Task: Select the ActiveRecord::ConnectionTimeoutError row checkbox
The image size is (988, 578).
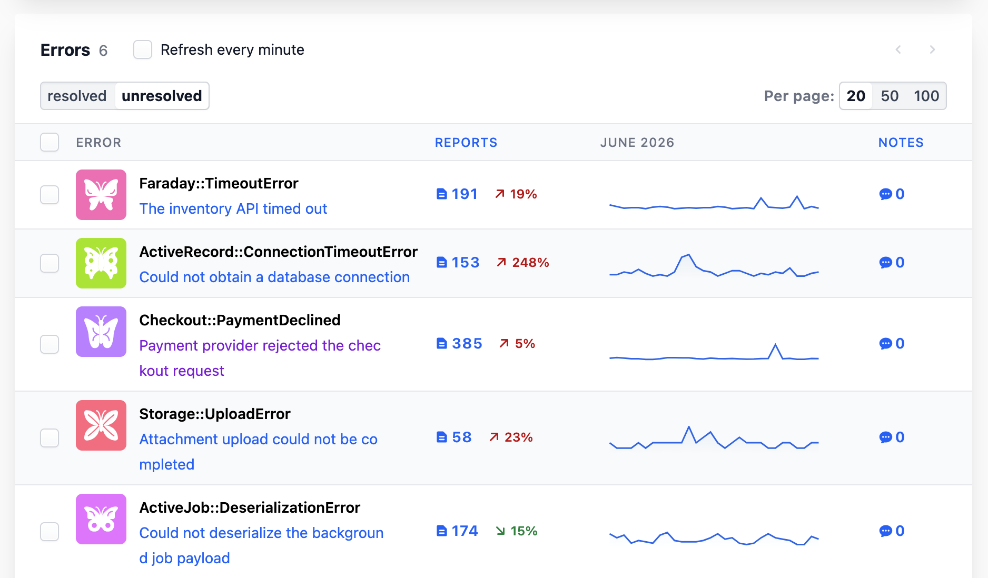Action: 50,263
